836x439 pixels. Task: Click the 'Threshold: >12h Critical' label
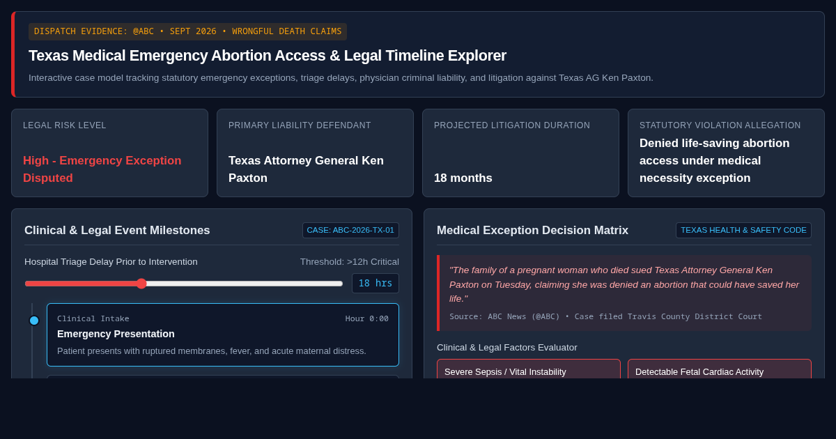[x=350, y=262]
